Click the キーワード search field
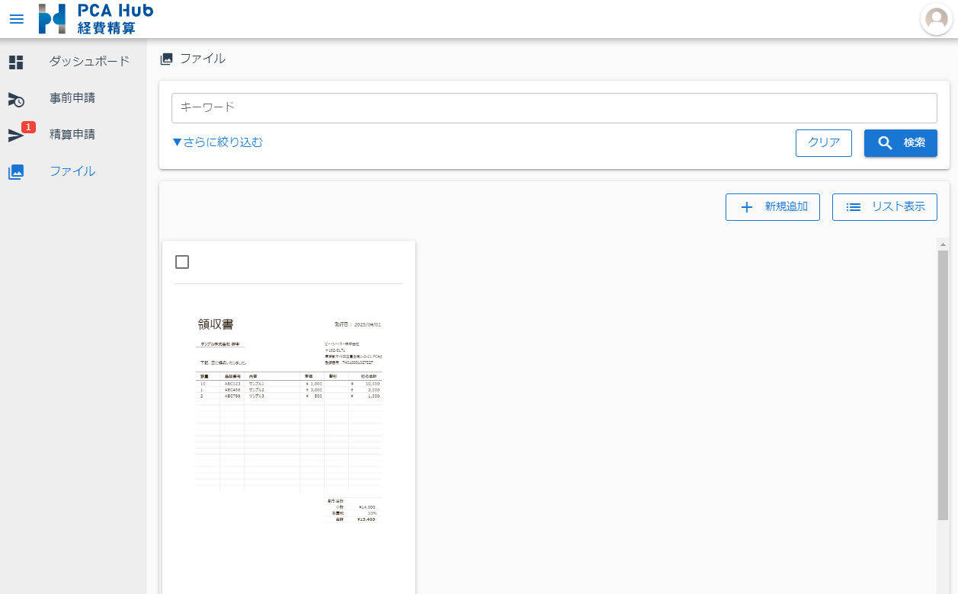The width and height of the screenshot is (958, 594). [x=553, y=108]
